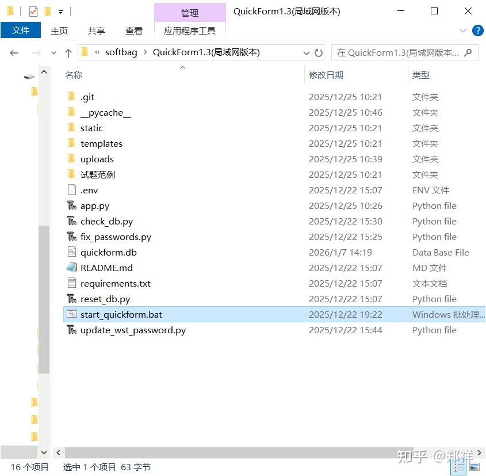The height and width of the screenshot is (476, 486).
Task: Select the templates folder icon
Action: click(71, 143)
